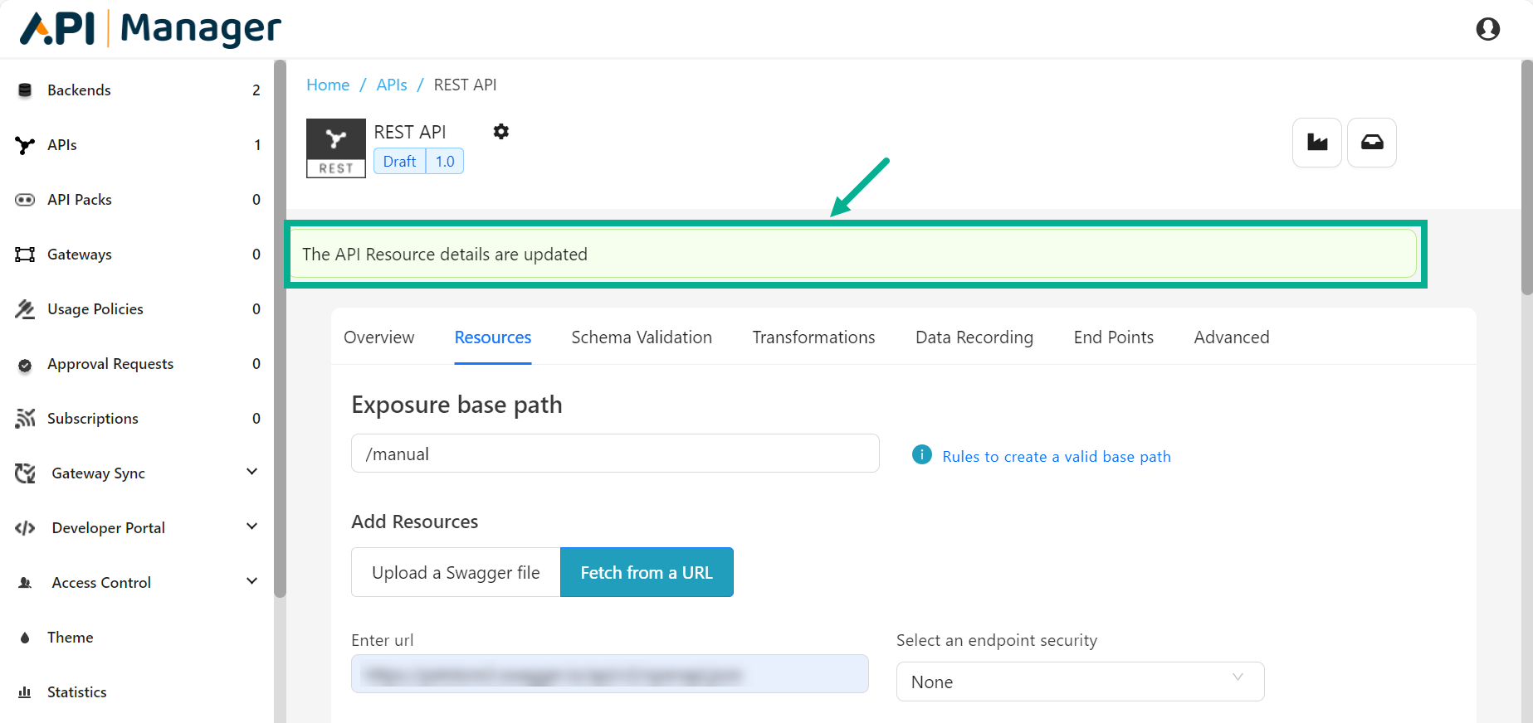Switch to the Transformations tab
The height and width of the screenshot is (723, 1533).
coord(813,337)
